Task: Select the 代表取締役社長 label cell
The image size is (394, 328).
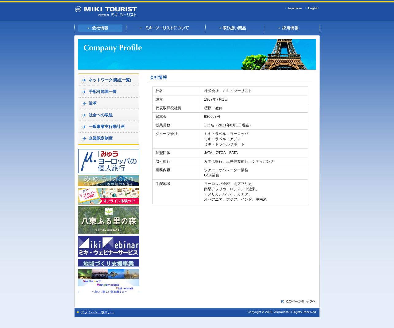Action: (x=177, y=108)
